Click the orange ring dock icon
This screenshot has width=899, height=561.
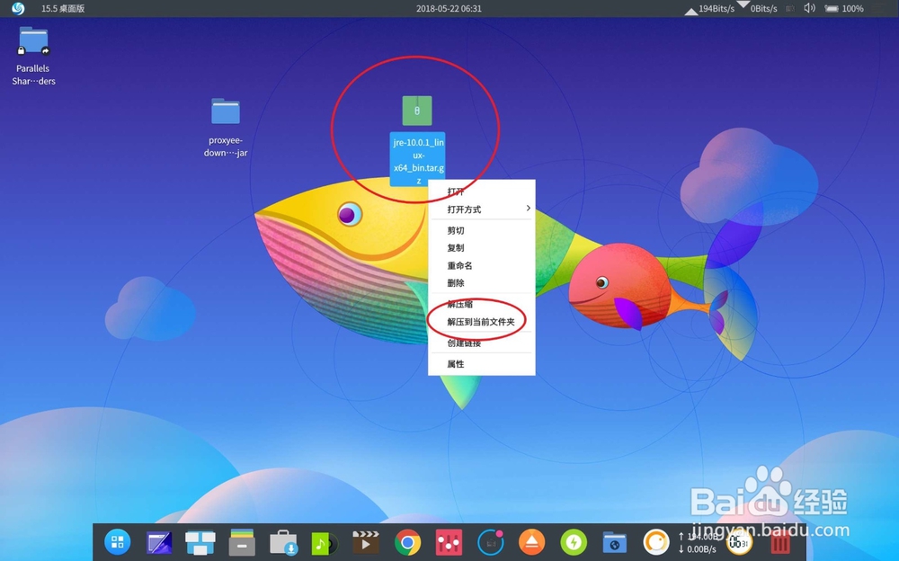(656, 542)
